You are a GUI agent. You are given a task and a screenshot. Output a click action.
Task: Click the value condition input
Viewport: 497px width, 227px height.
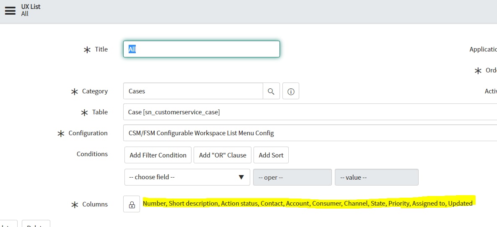click(377, 177)
